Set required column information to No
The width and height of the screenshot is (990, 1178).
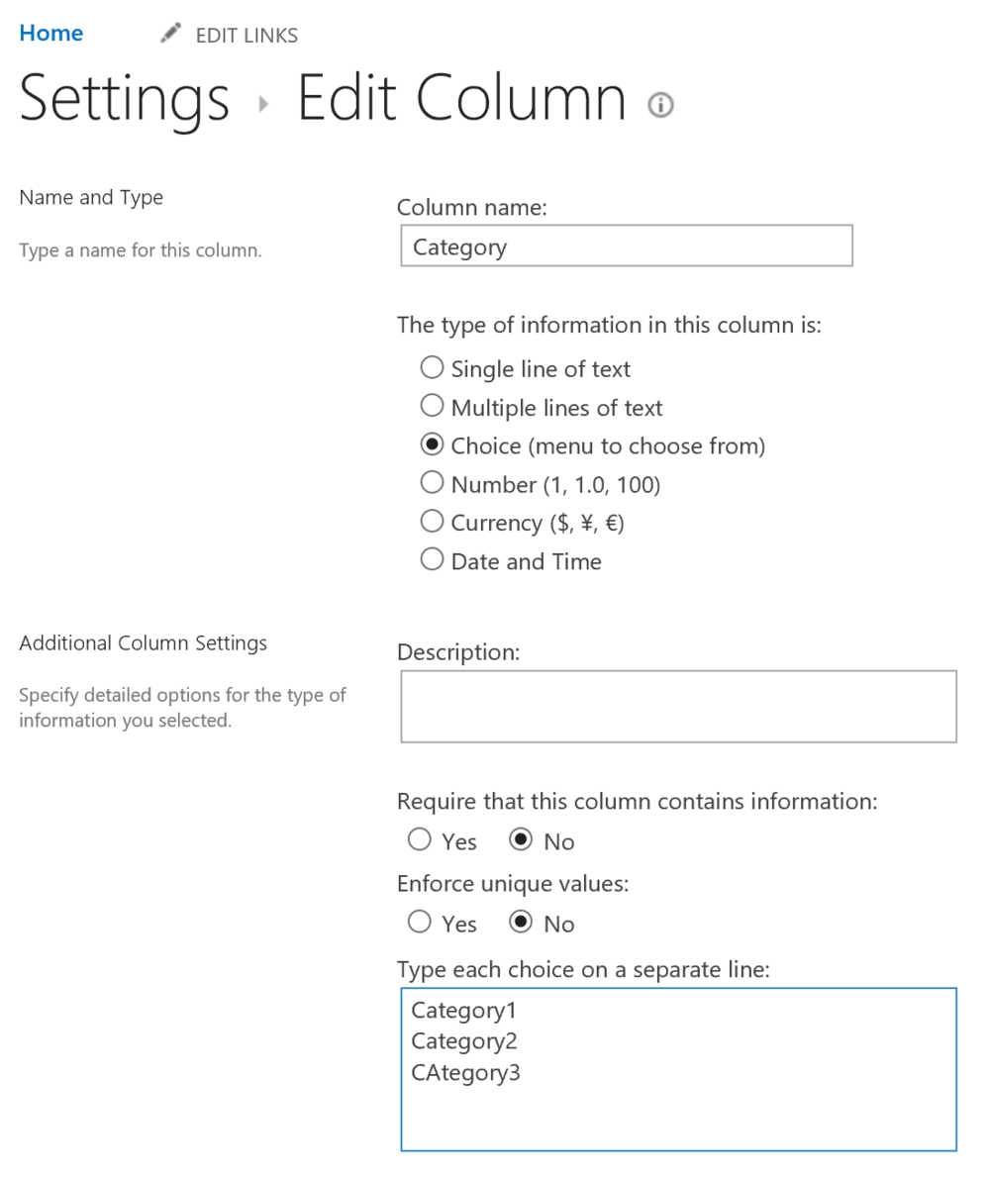click(521, 839)
